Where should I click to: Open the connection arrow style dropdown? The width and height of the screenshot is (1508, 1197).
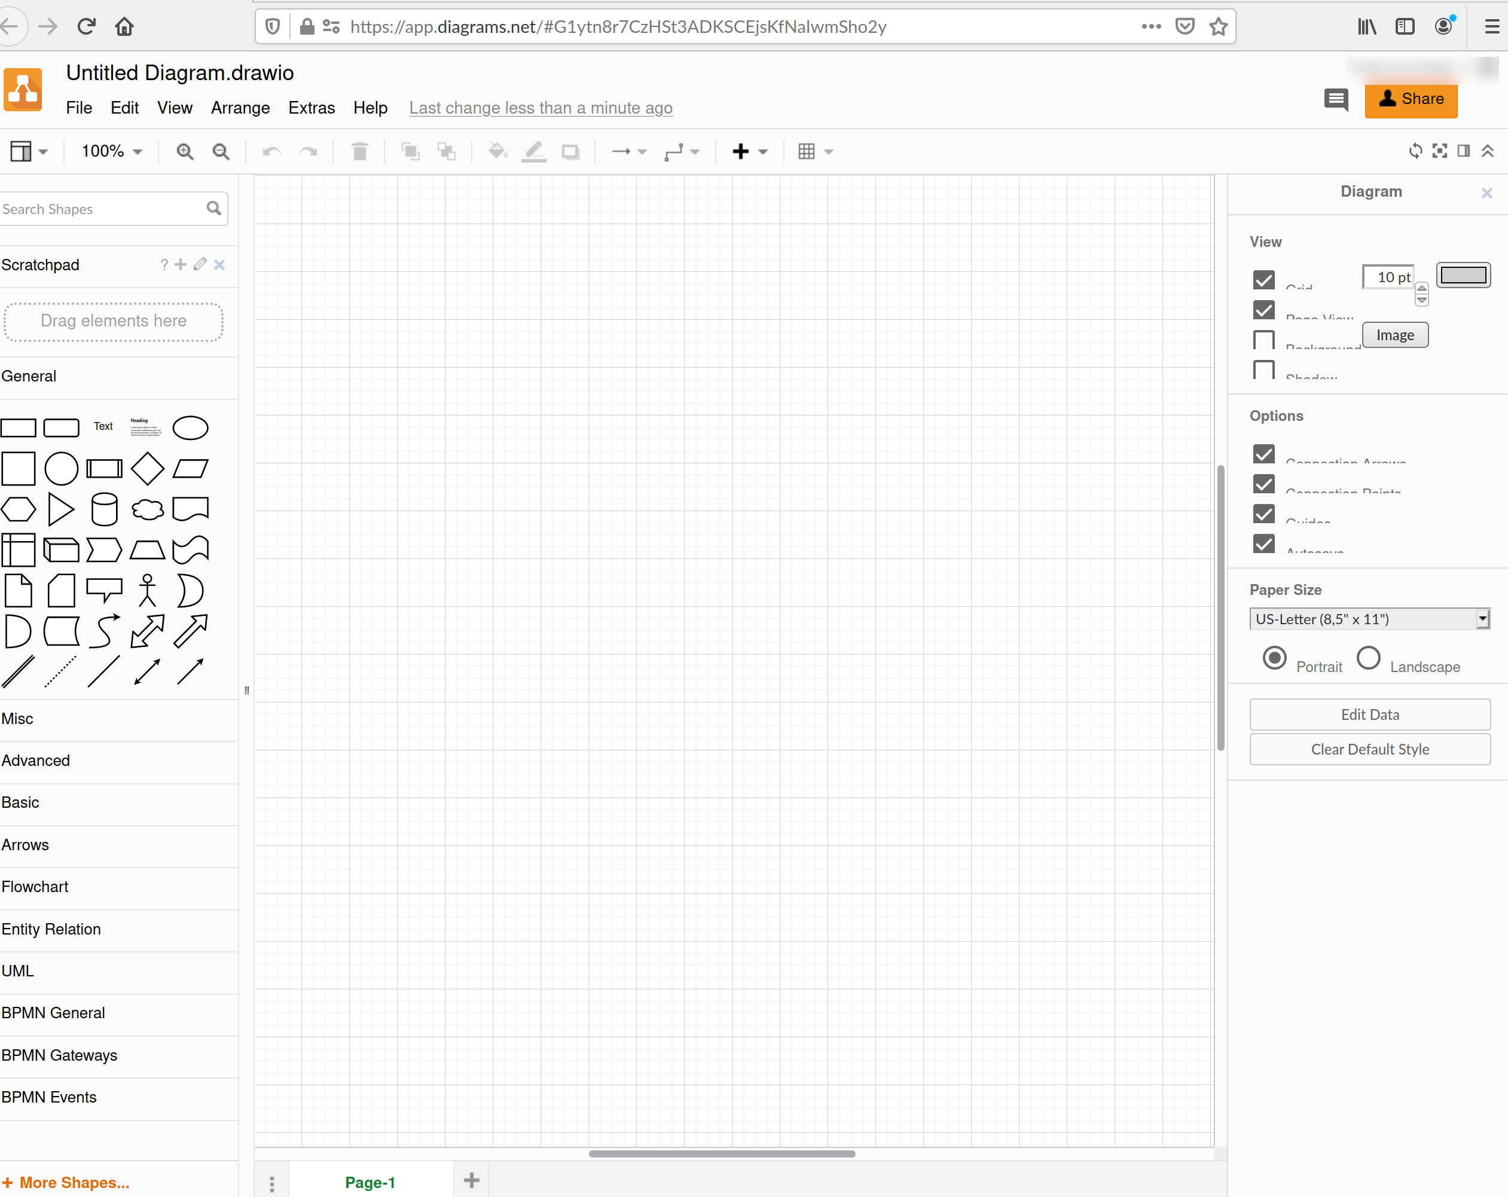(630, 151)
